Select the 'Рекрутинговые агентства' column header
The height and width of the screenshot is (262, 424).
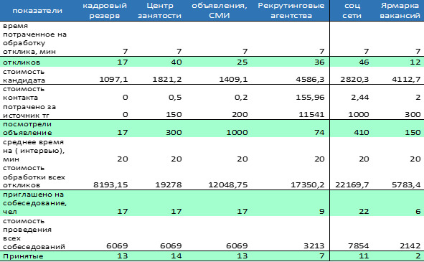coord(291,11)
